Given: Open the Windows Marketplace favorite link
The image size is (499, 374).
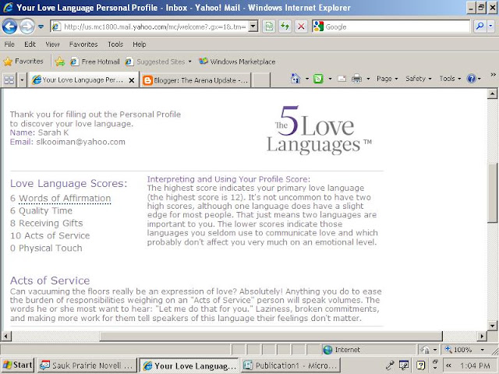Looking at the screenshot, I should point(237,62).
